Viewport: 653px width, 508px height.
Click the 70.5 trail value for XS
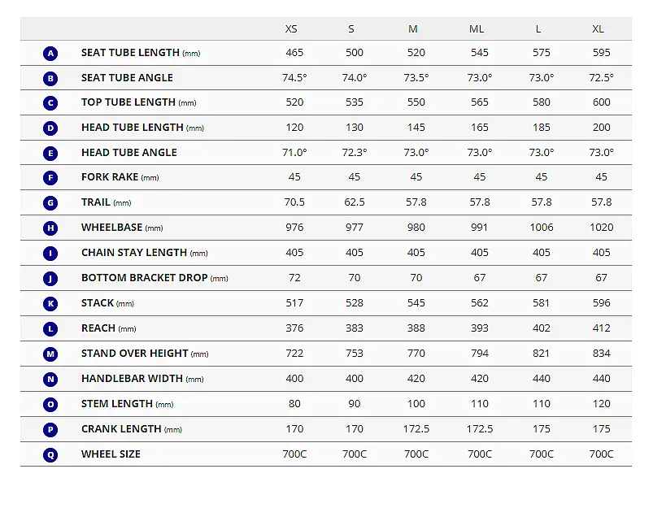coord(294,202)
